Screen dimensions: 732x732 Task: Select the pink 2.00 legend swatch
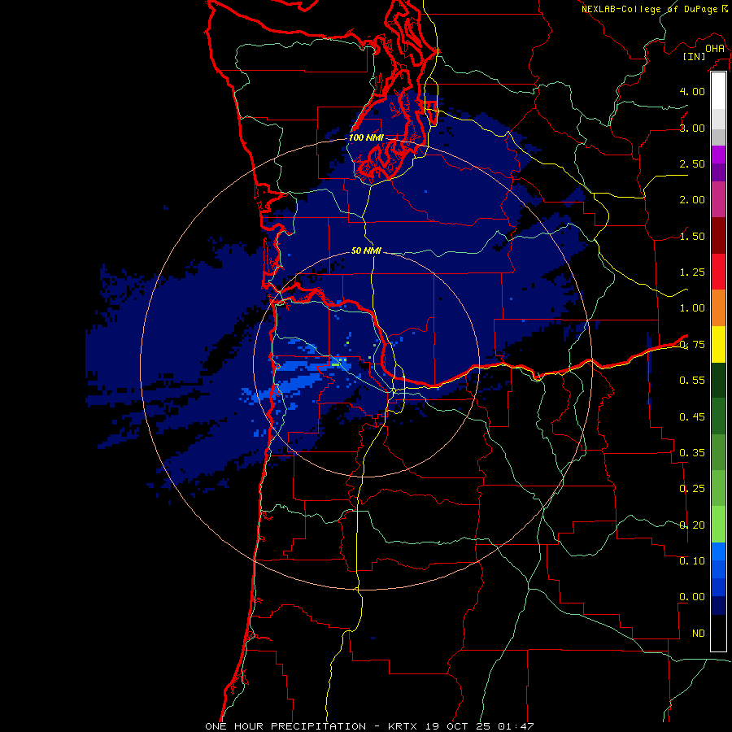click(x=718, y=199)
